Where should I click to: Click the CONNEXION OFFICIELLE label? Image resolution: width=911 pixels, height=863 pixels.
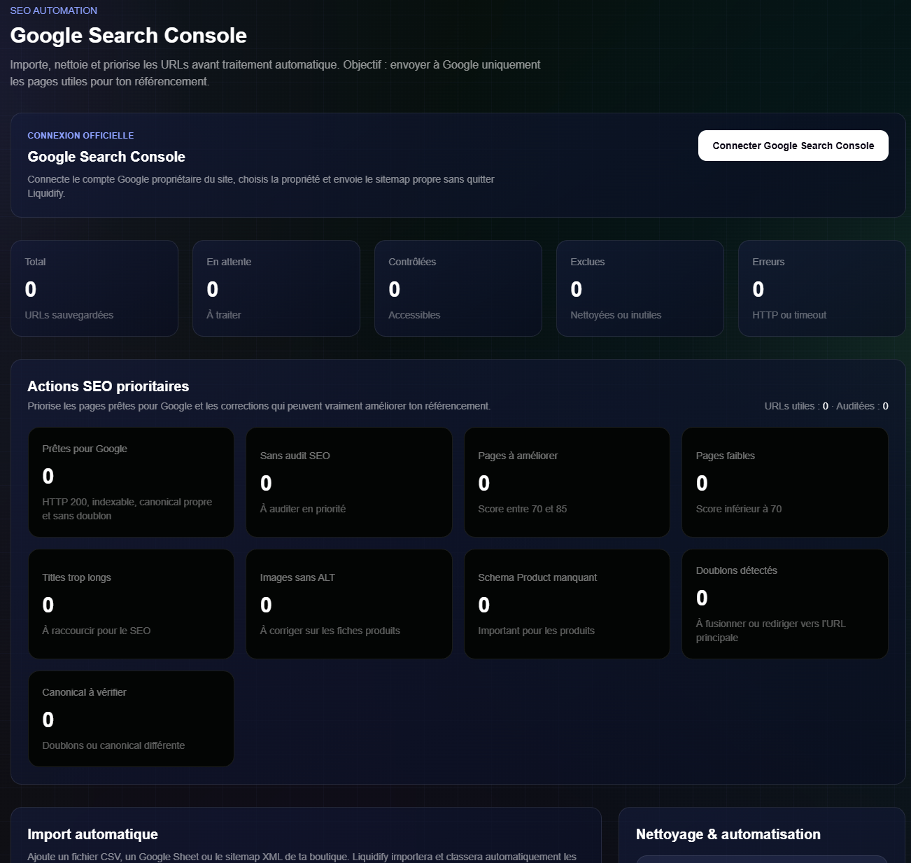[80, 136]
